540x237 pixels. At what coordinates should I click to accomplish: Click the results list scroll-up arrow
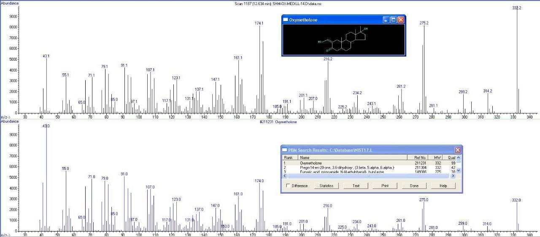pyautogui.click(x=459, y=157)
